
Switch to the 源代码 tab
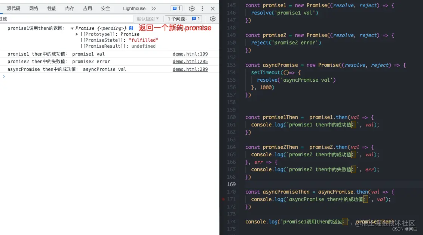coord(13,9)
